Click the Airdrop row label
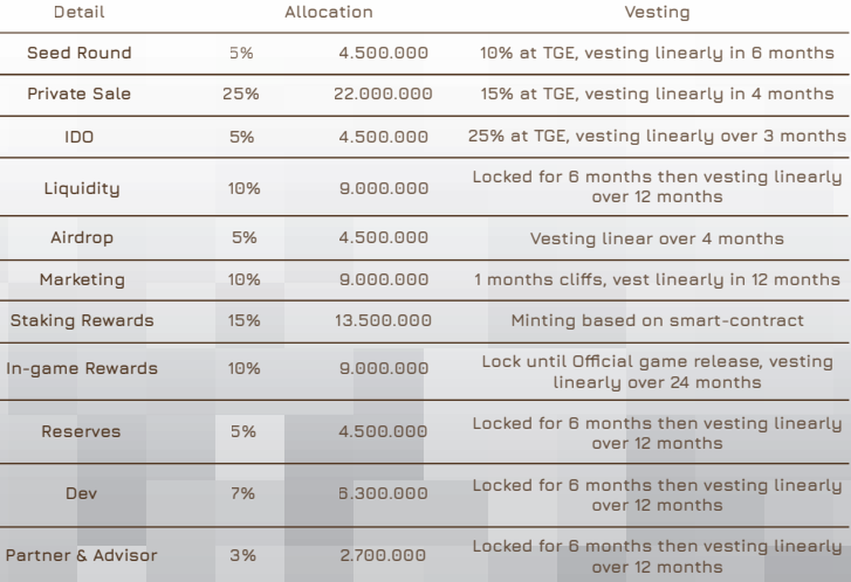 pyautogui.click(x=82, y=238)
